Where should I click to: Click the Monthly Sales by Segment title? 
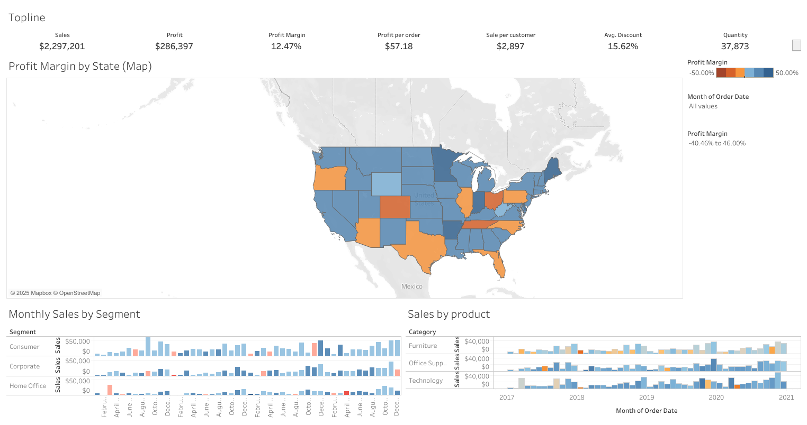coord(74,314)
